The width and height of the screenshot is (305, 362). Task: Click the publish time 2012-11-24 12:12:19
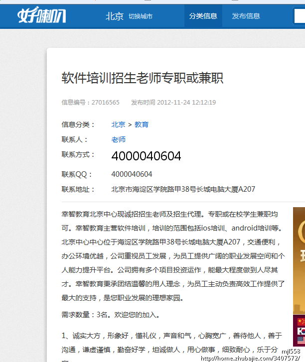(186, 102)
